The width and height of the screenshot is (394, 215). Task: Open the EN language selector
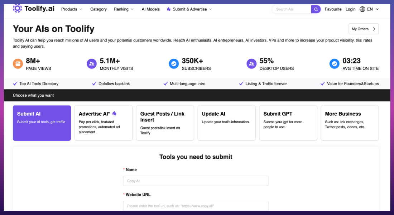(370, 9)
